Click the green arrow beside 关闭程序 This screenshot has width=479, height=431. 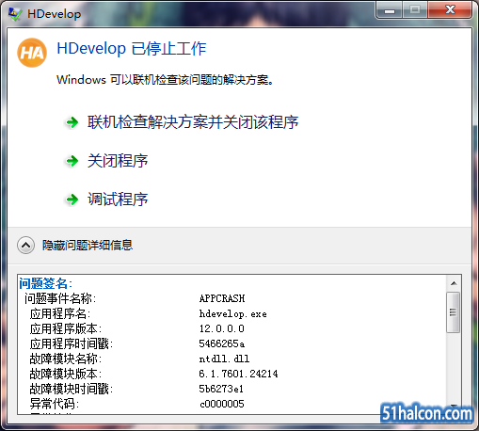coord(72,161)
